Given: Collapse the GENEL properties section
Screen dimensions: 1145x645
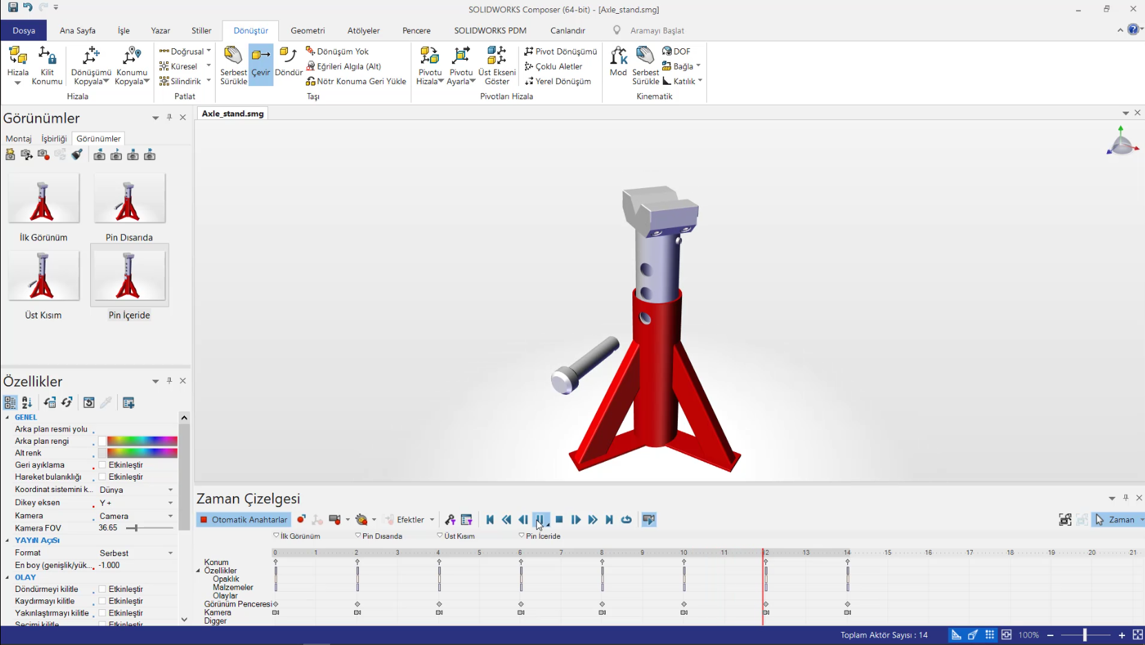Looking at the screenshot, I should point(8,418).
